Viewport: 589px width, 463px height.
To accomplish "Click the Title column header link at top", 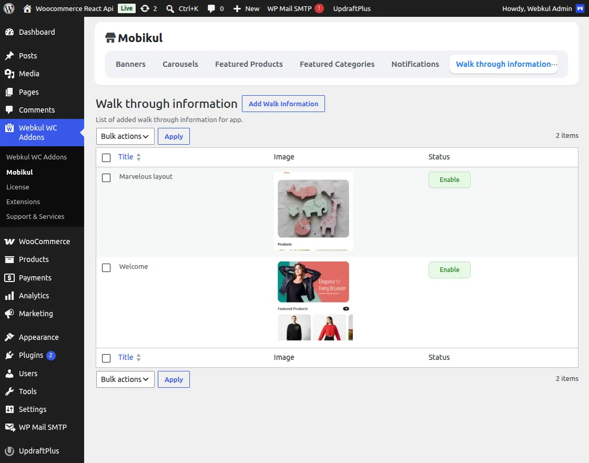I will [x=126, y=157].
